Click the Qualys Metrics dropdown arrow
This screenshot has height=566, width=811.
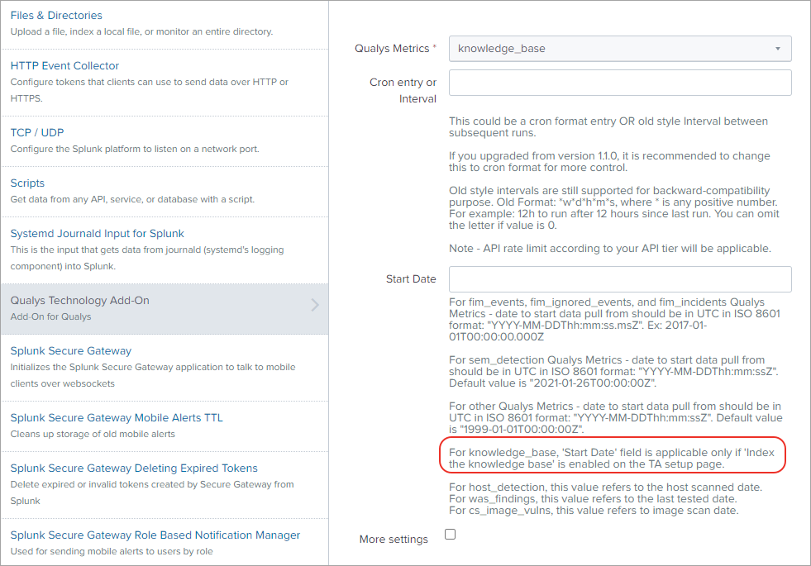click(x=778, y=49)
